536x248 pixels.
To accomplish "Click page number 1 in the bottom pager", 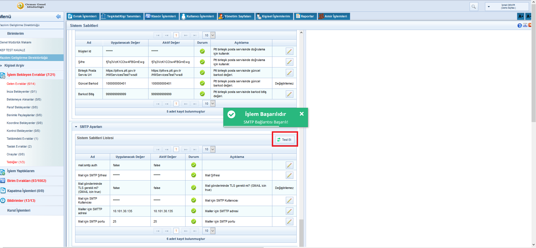I will tap(176, 231).
